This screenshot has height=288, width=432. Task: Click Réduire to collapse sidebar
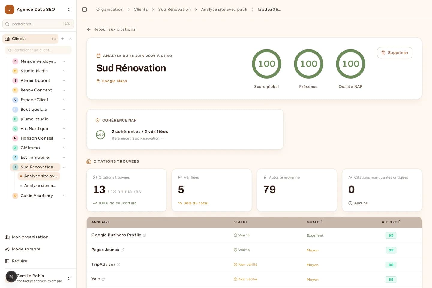click(x=19, y=261)
